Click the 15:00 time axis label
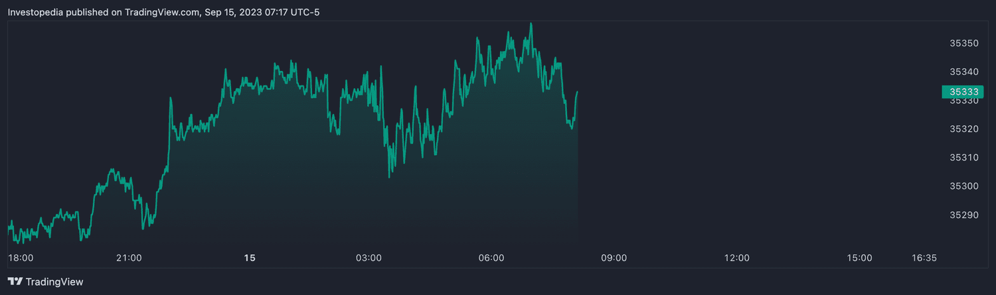The height and width of the screenshot is (295, 996). coord(859,258)
